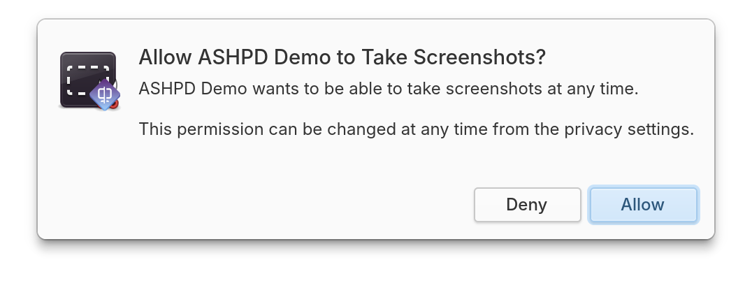The image size is (752, 295).
Task: Click the dark backdrop outside the dialog
Action: 377,269
